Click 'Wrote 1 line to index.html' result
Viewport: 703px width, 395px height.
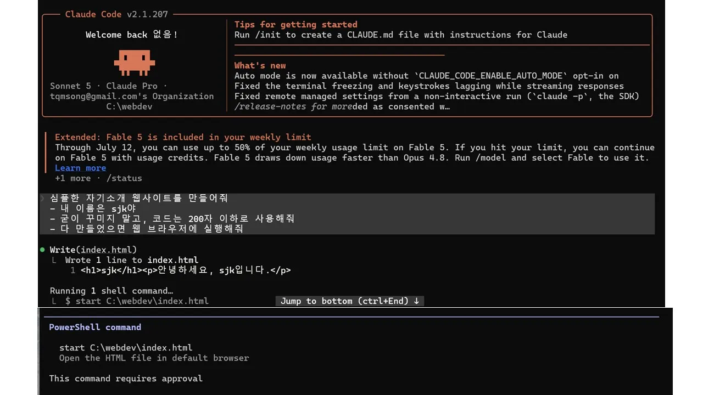tap(132, 260)
